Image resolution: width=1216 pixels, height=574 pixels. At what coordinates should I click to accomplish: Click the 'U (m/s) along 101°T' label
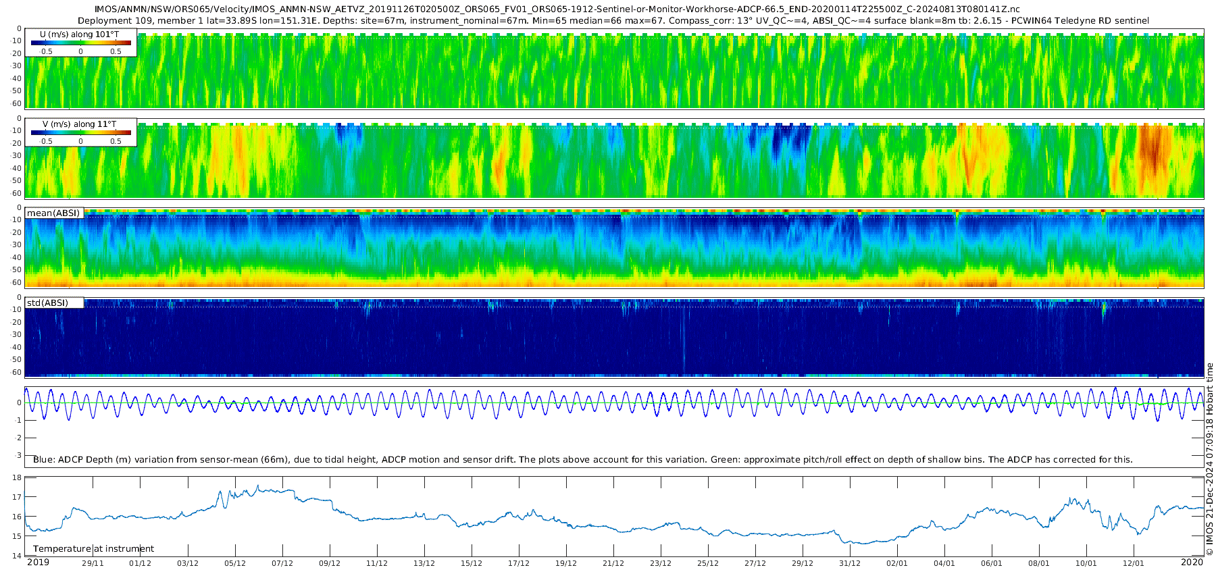[x=80, y=34]
